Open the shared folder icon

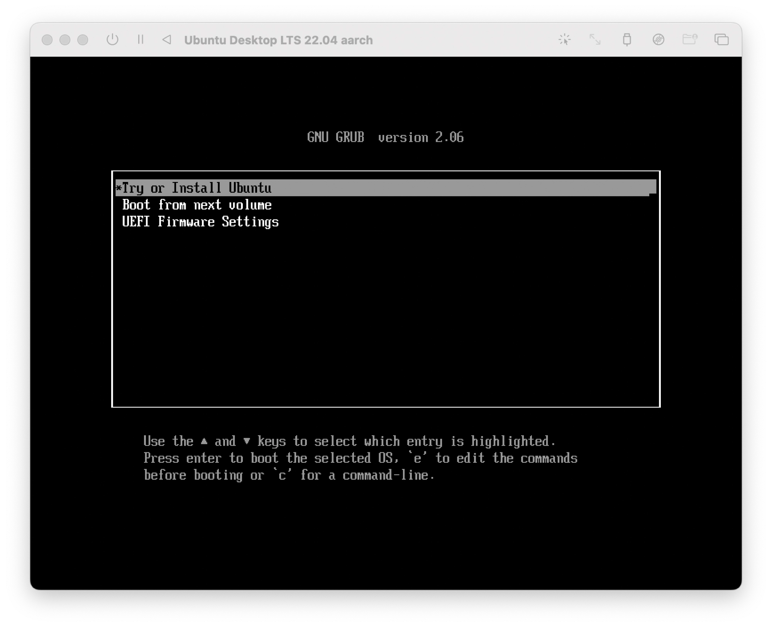[x=690, y=39]
